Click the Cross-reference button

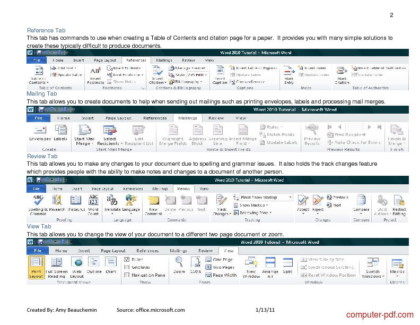(x=247, y=82)
